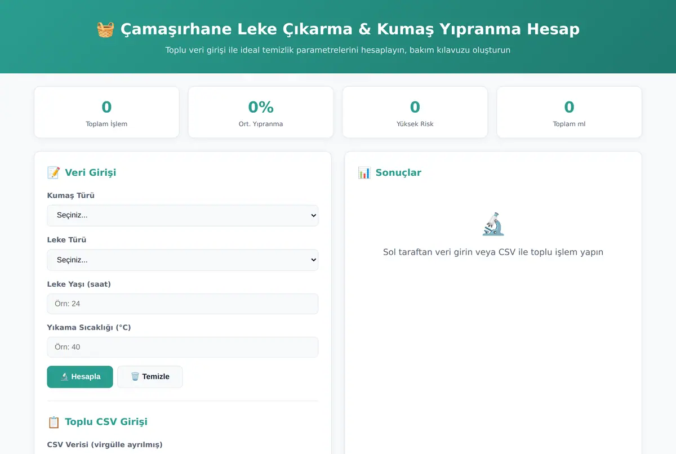Click the 'Leke Yaşı (saat)' label
Screen dimensions: 676x454
point(79,284)
